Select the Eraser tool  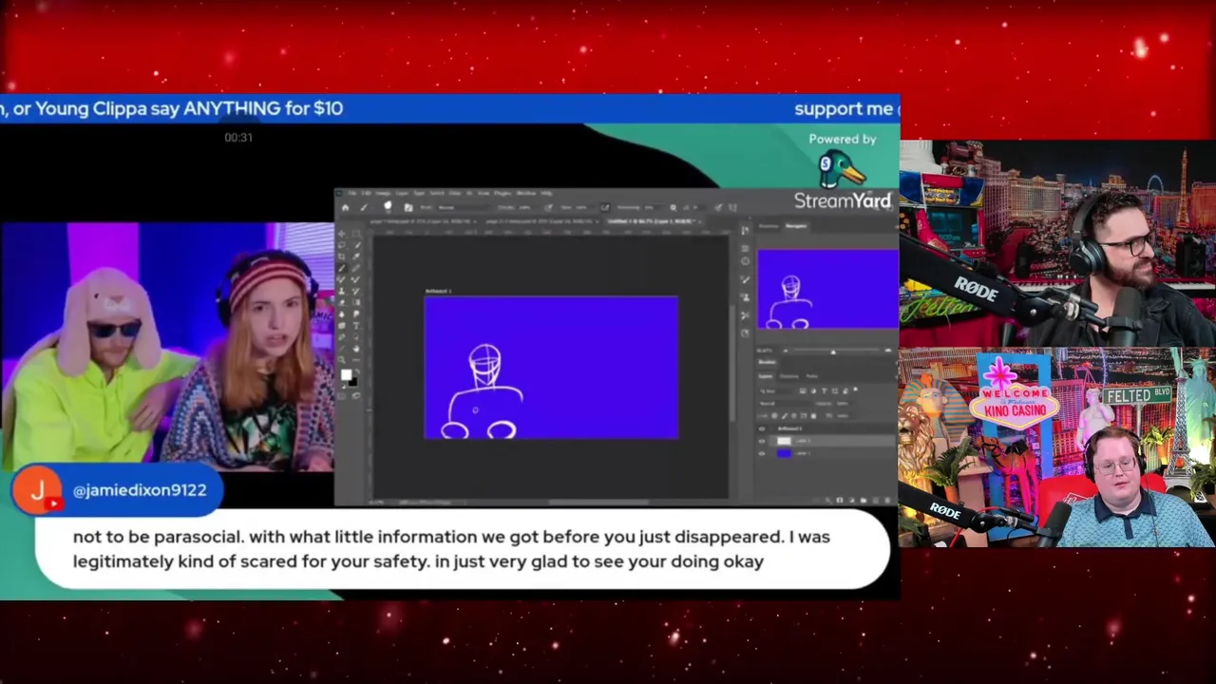click(341, 302)
